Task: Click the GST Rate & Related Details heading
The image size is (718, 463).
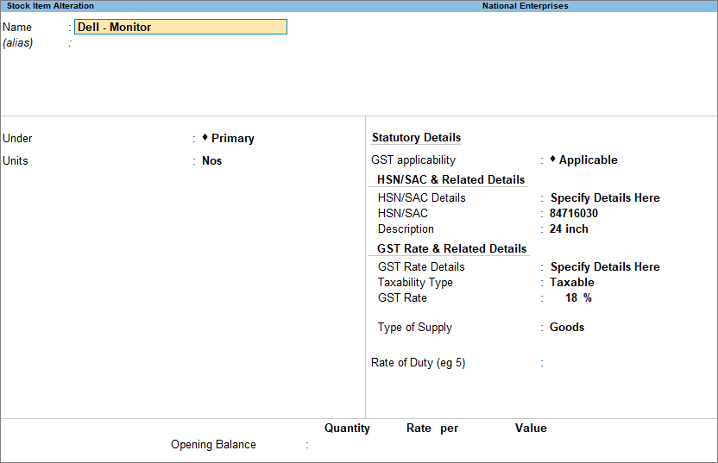Action: coord(451,248)
